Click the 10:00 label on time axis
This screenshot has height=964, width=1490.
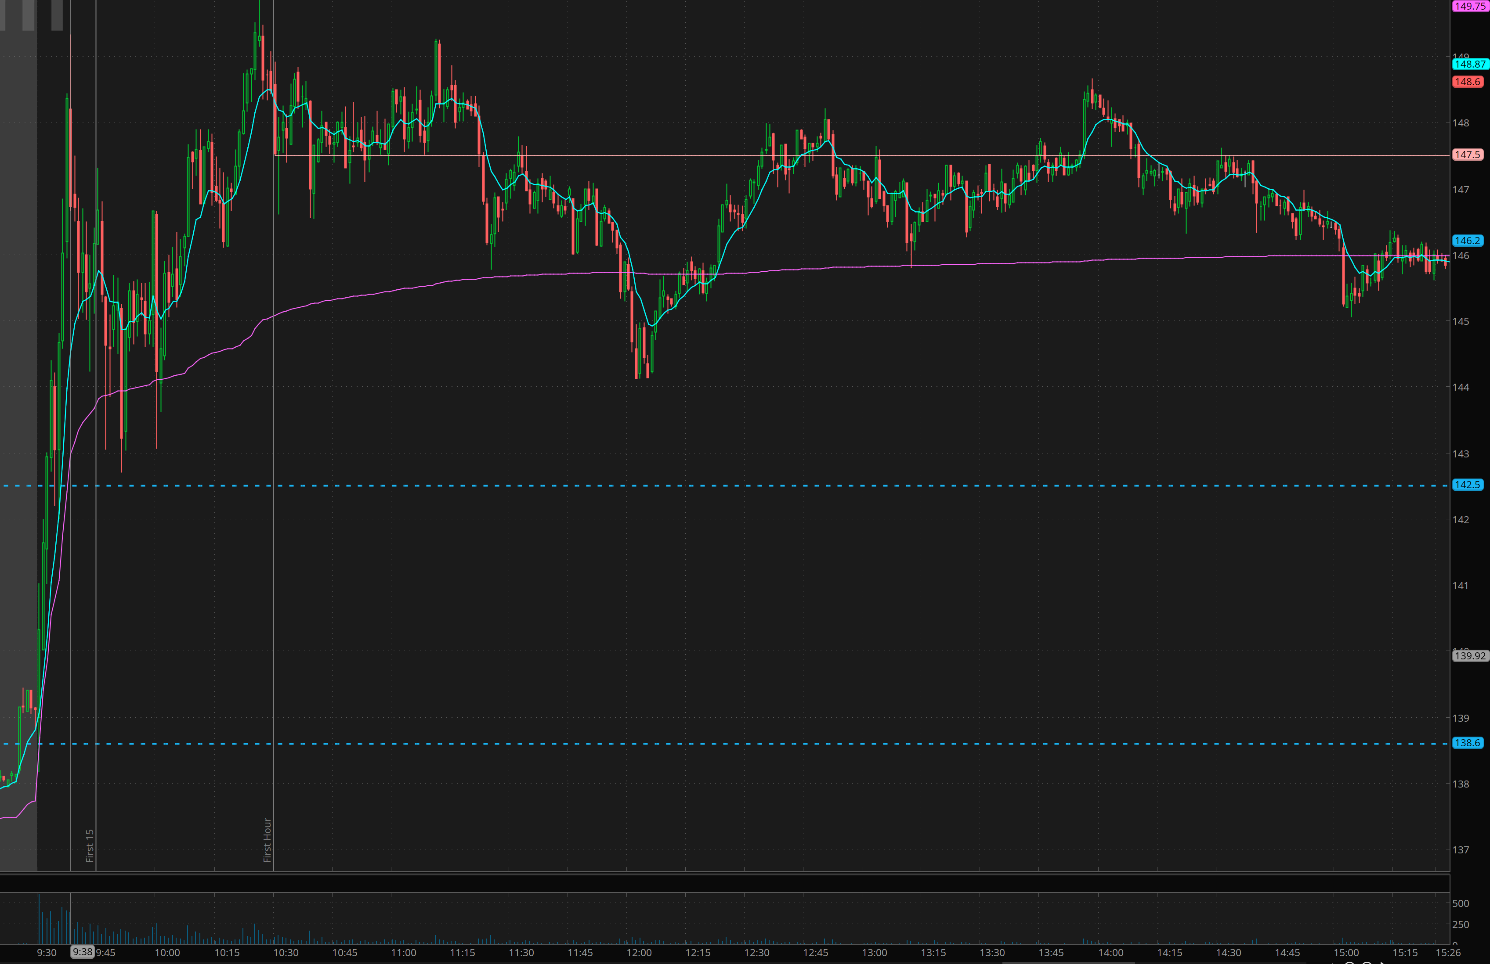click(x=167, y=953)
